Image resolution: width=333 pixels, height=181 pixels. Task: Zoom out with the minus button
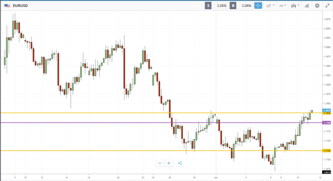160,163
